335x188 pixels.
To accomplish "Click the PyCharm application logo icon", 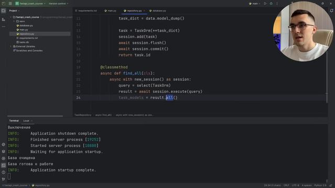I will [4, 4].
